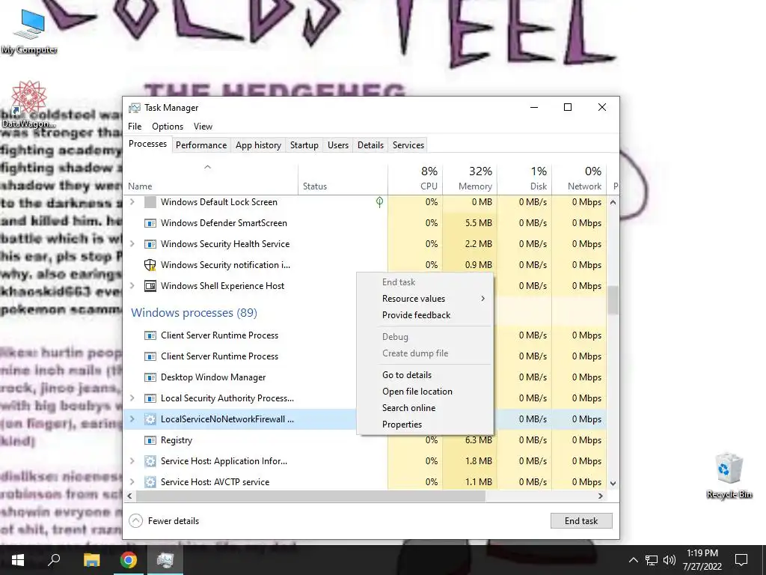Sort by Disk column header
766x575 pixels.
524,179
